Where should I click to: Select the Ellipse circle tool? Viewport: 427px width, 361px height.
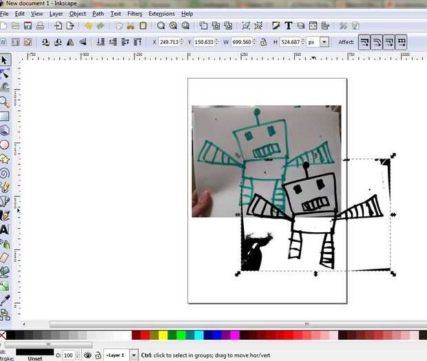pyautogui.click(x=4, y=145)
